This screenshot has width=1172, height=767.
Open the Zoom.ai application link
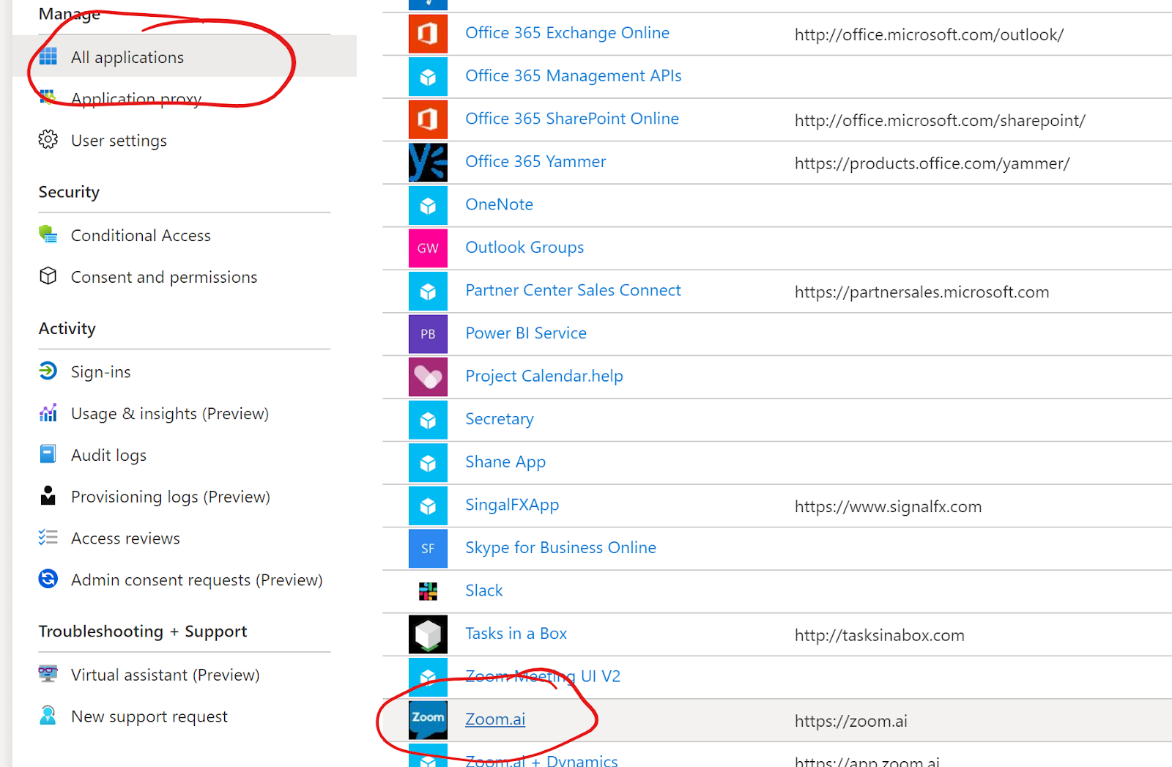pyautogui.click(x=495, y=719)
